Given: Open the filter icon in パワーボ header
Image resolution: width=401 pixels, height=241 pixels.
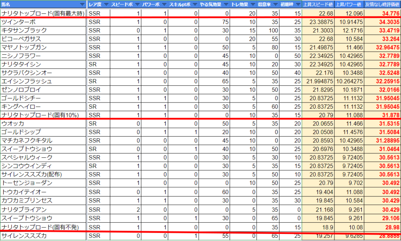Looking at the screenshot, I should (x=164, y=4).
